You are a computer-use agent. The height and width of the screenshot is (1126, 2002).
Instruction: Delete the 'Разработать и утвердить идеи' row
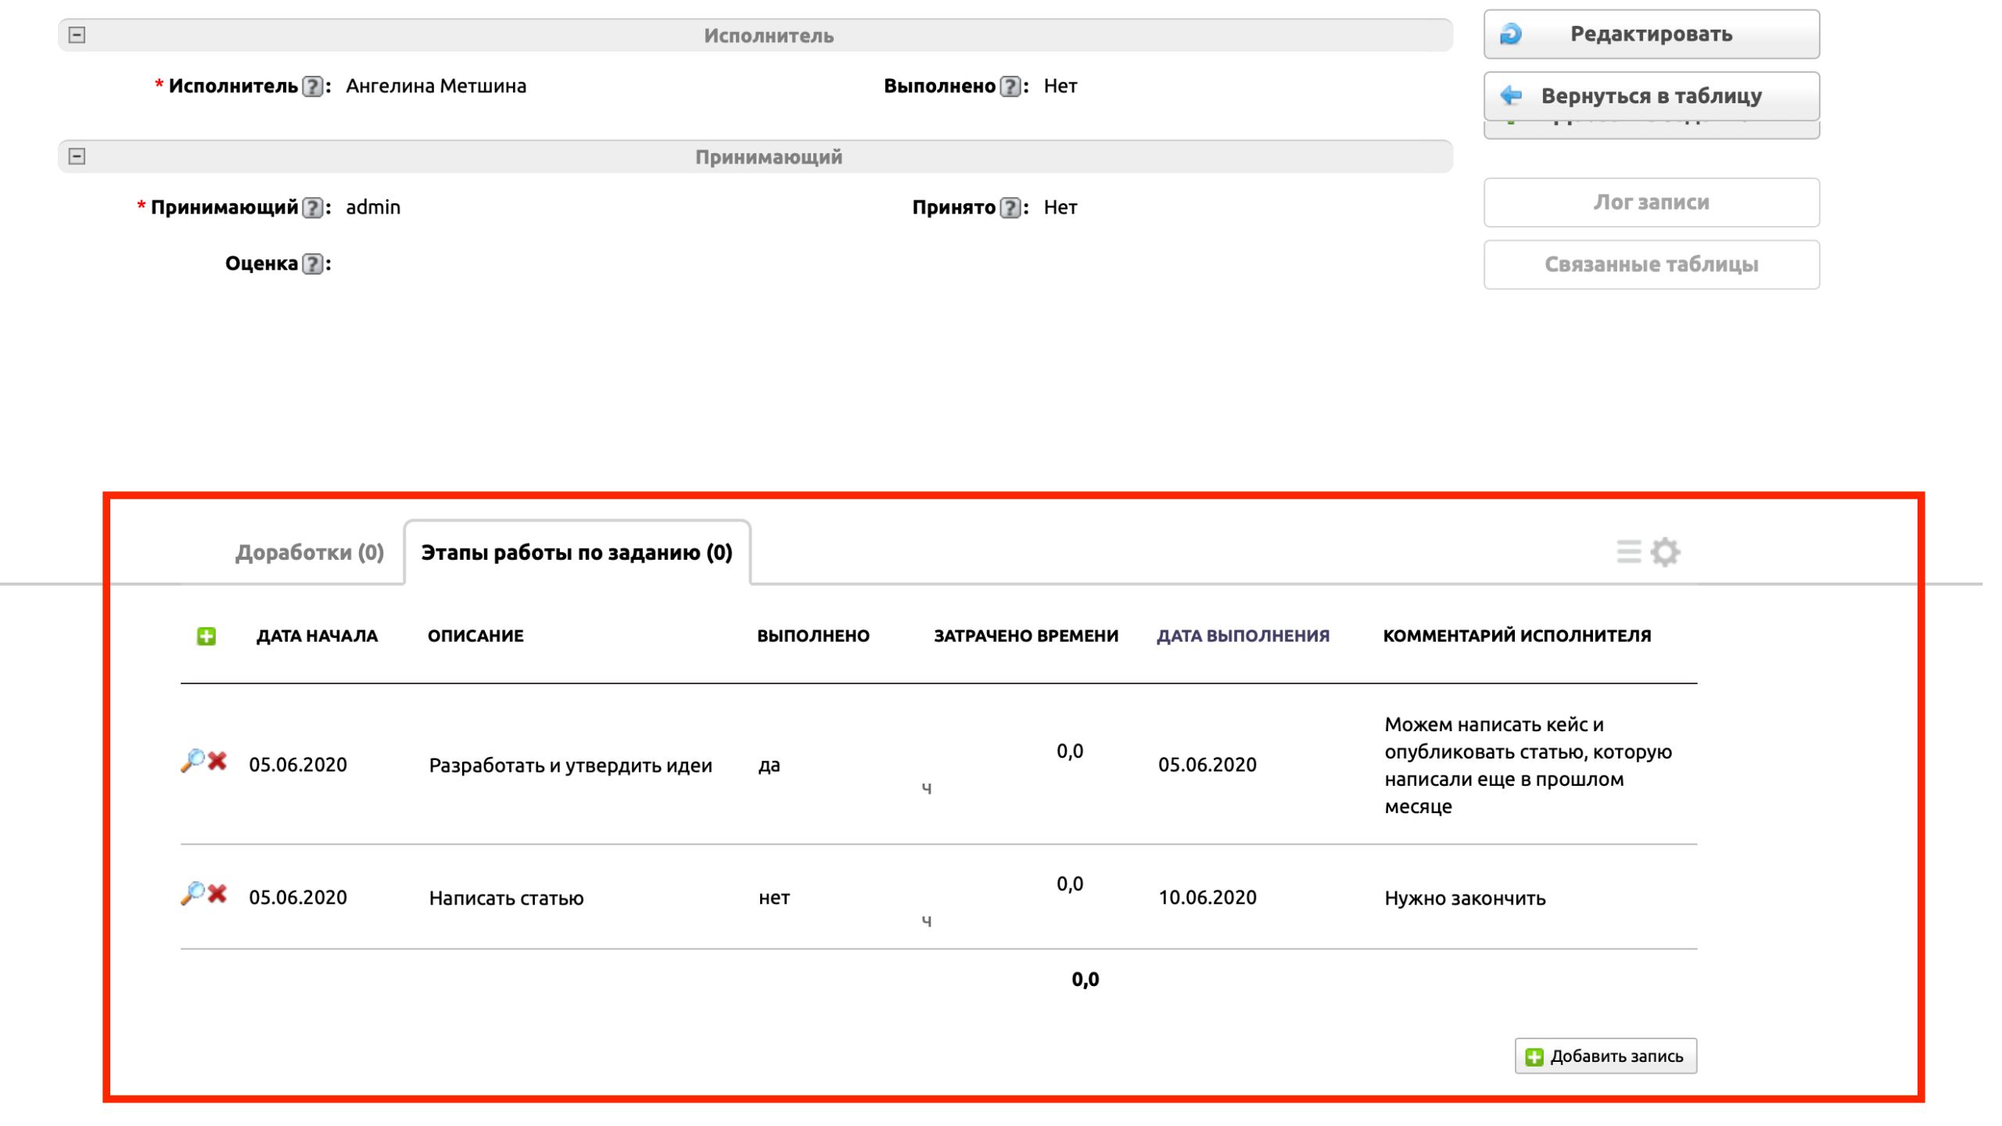coord(217,760)
